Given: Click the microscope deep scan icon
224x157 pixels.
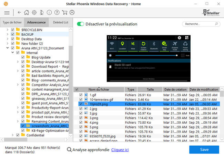Looking at the screenshot, I should [x=42, y=13].
